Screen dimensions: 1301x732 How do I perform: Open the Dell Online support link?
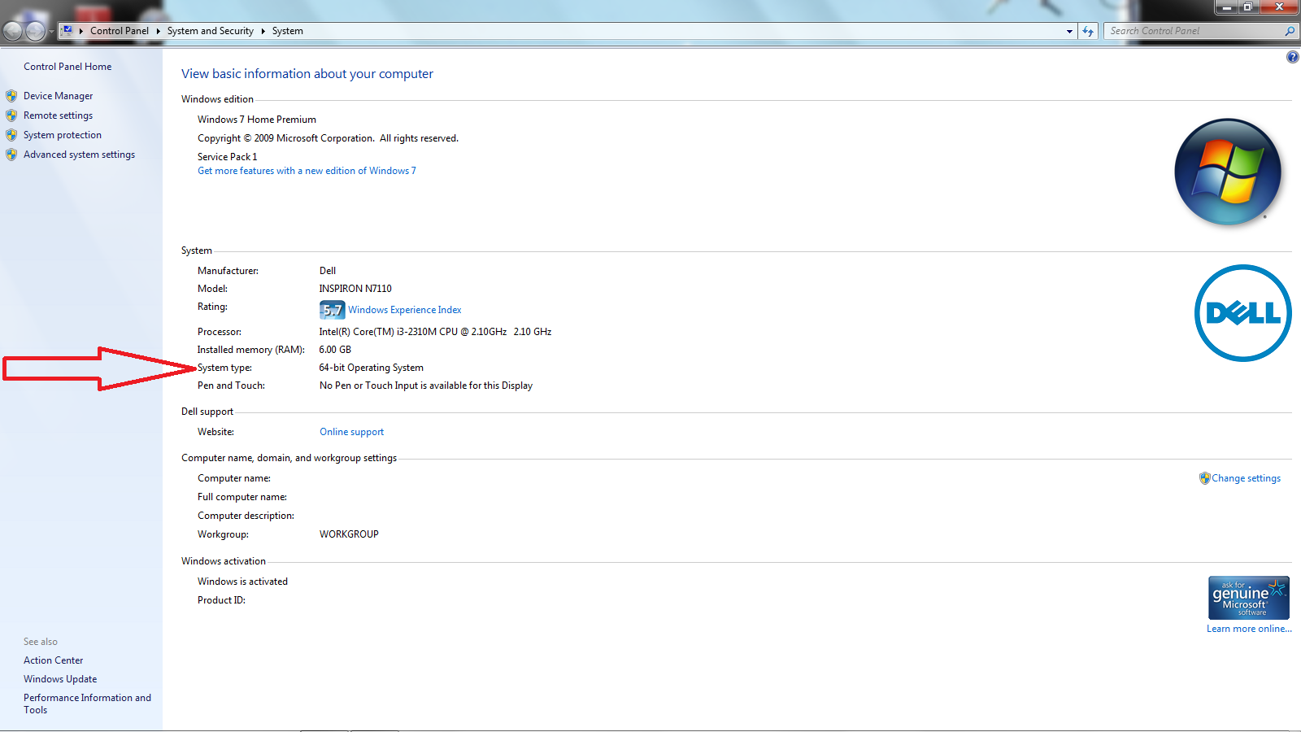351,432
